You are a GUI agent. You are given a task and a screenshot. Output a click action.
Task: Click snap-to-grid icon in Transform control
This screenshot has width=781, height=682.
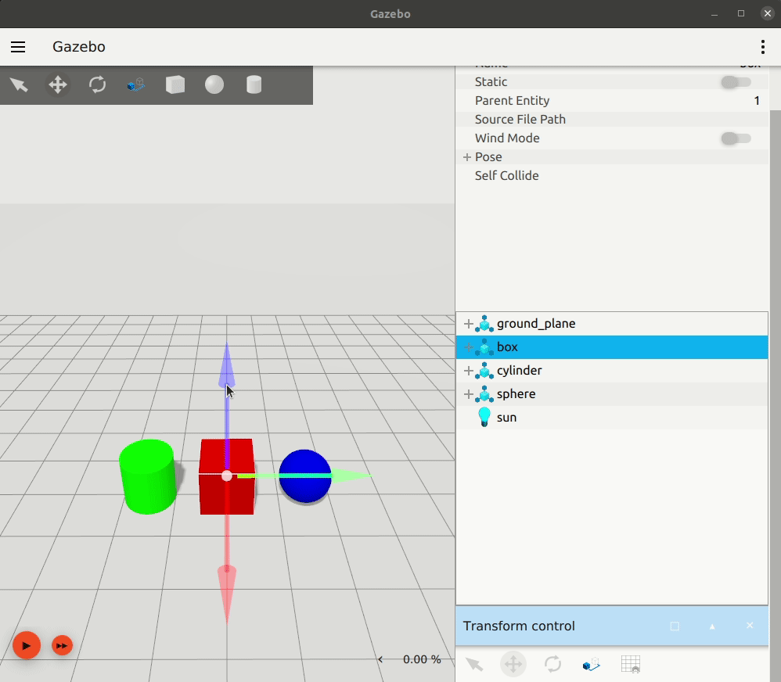[631, 665]
